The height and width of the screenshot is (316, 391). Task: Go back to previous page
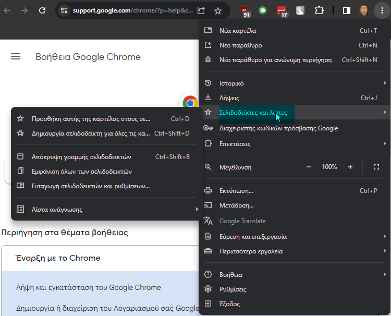[7, 10]
